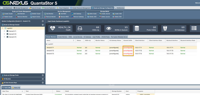This screenshot has width=200, height=95.
Task: Select the Cluster Members tab
Action: point(51,37)
